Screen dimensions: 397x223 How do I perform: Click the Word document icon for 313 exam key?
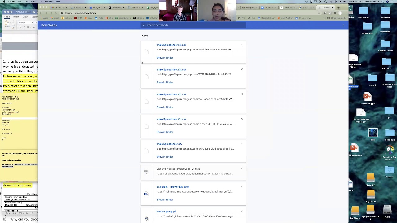(146, 194)
